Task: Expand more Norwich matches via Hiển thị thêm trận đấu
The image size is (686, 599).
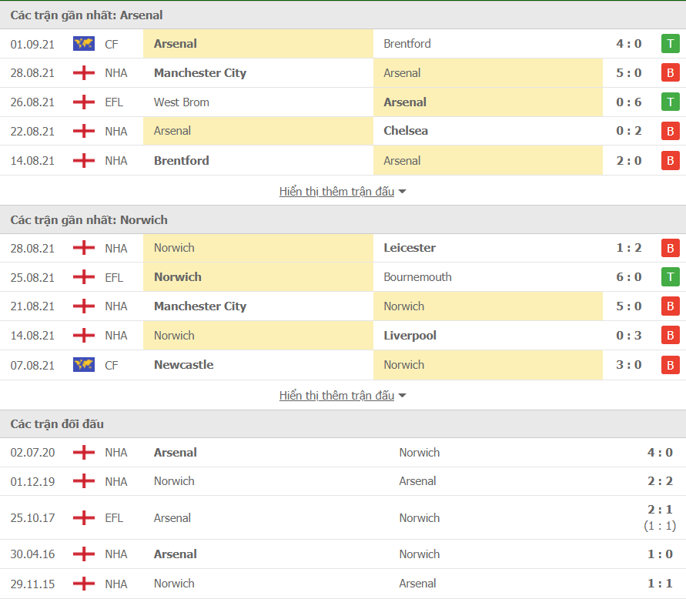Action: (337, 396)
